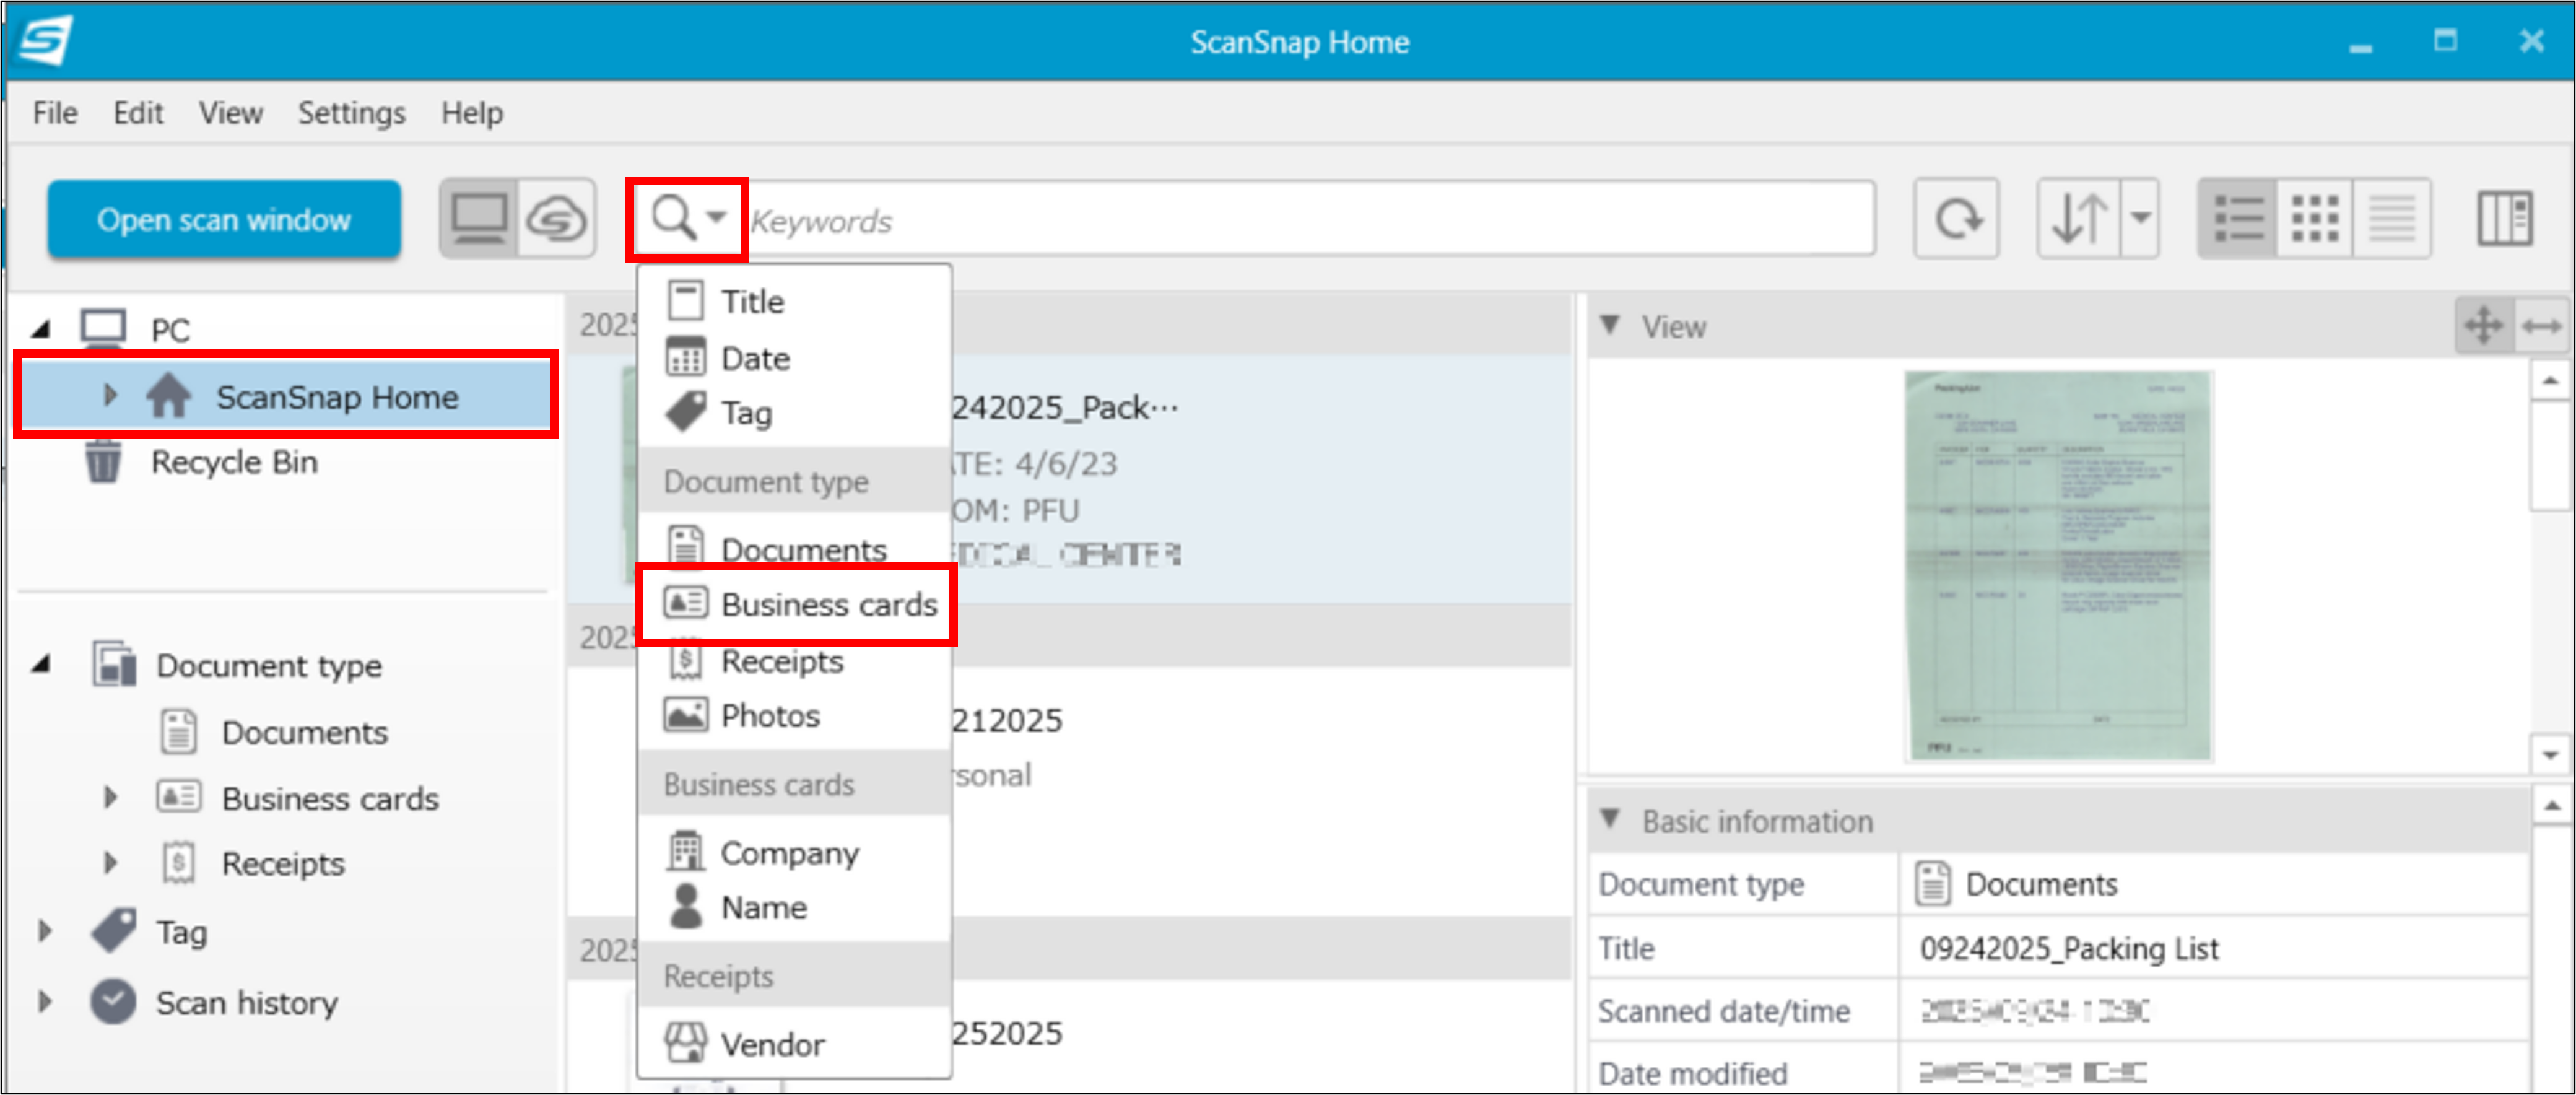
Task: Open the File menu
Action: (55, 113)
